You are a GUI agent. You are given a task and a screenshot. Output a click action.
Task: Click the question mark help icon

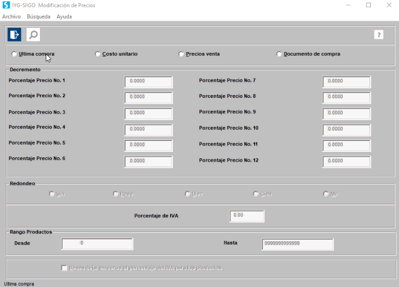379,35
